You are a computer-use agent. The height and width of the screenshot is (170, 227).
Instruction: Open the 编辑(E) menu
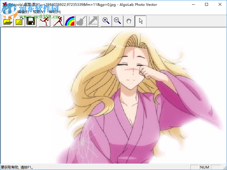point(23,12)
